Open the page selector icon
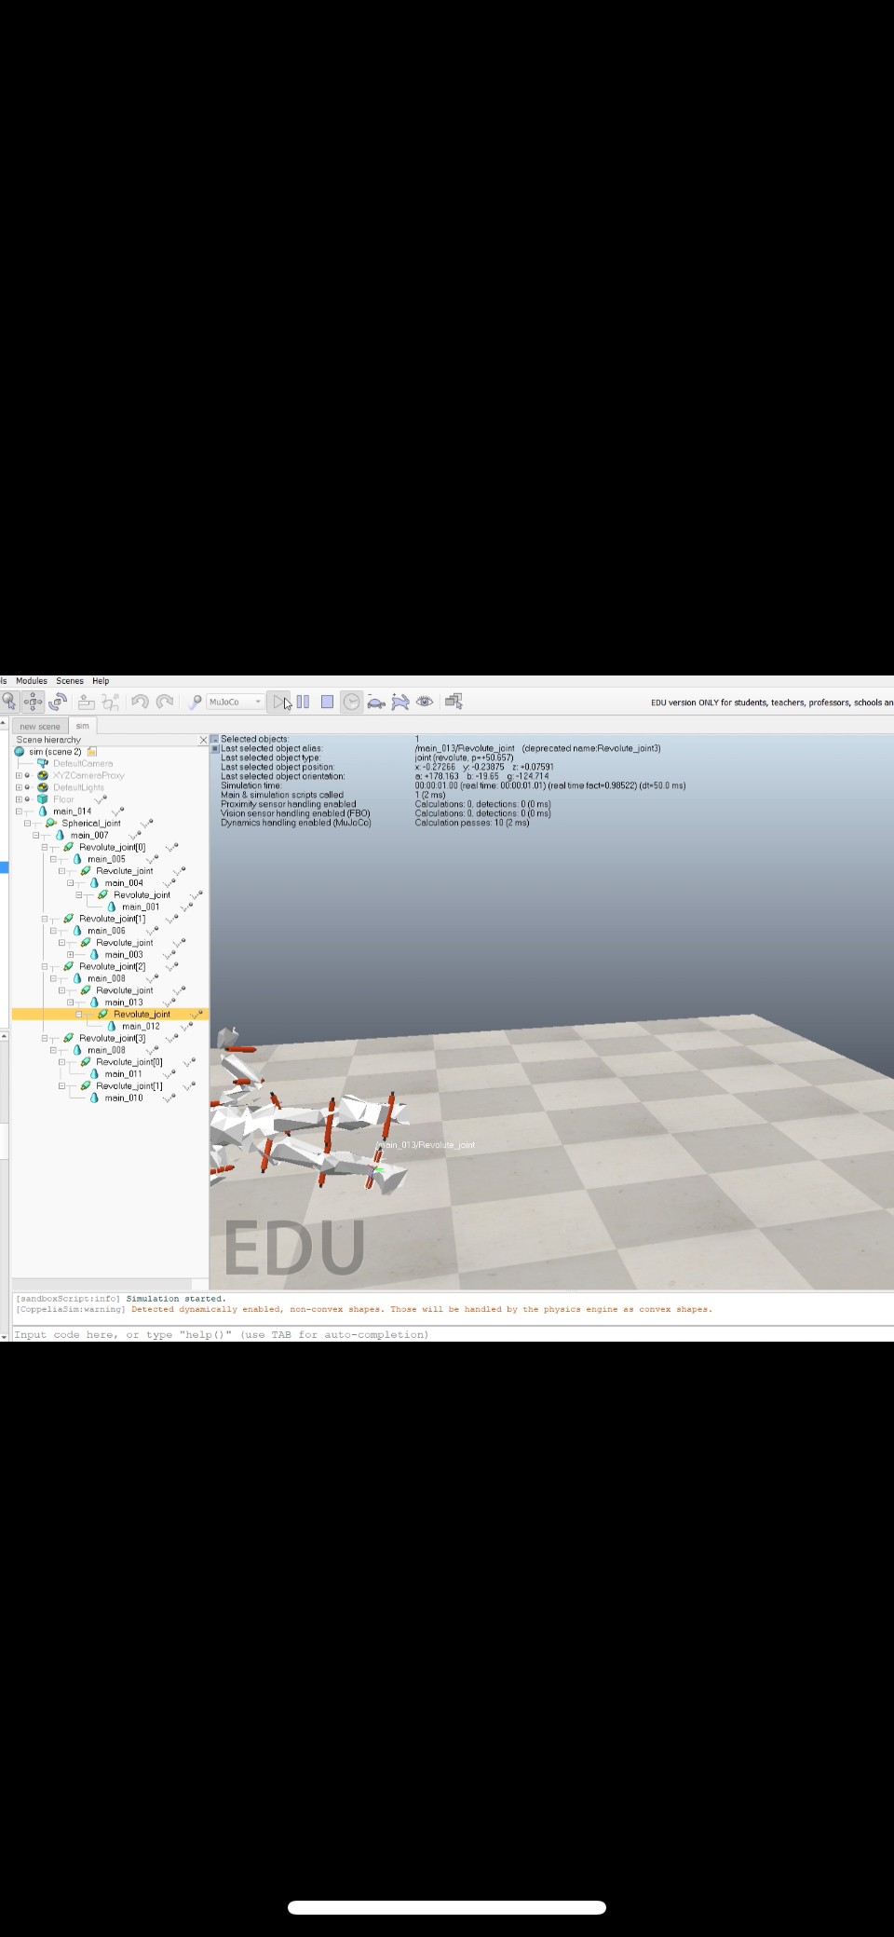The image size is (894, 1937). coord(454,702)
